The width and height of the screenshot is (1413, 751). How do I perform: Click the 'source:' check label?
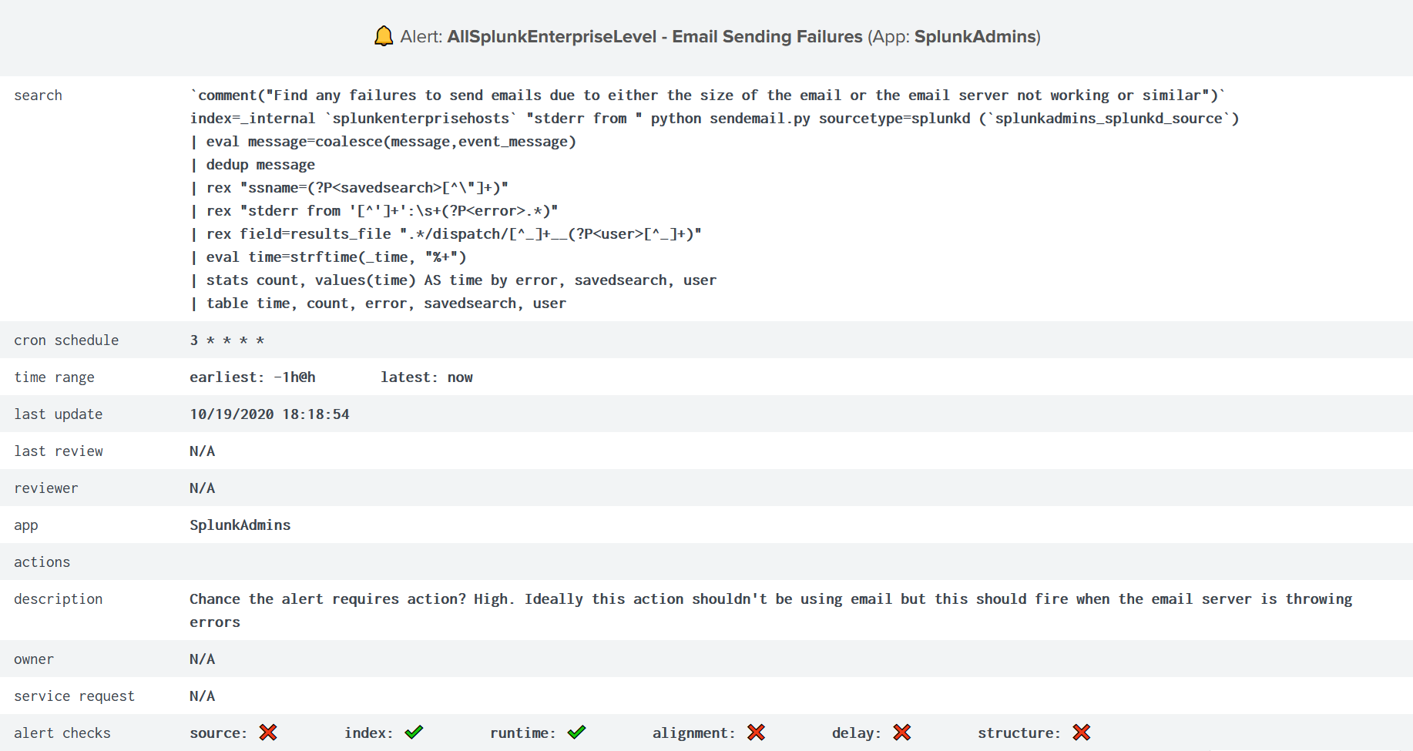click(219, 733)
